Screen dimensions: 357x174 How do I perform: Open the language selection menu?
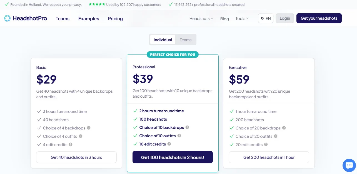[x=266, y=18]
